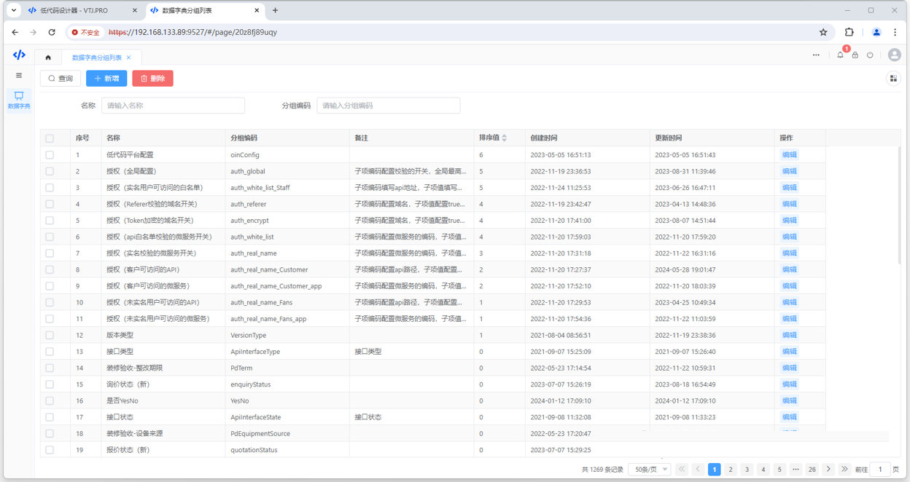Open the 50条/页 page size dropdown
This screenshot has height=482, width=910.
coord(649,470)
